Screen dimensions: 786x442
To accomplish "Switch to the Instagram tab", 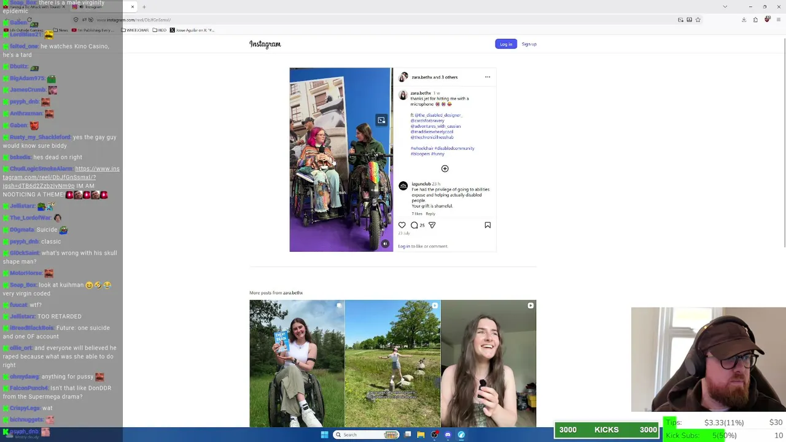I will (104, 7).
